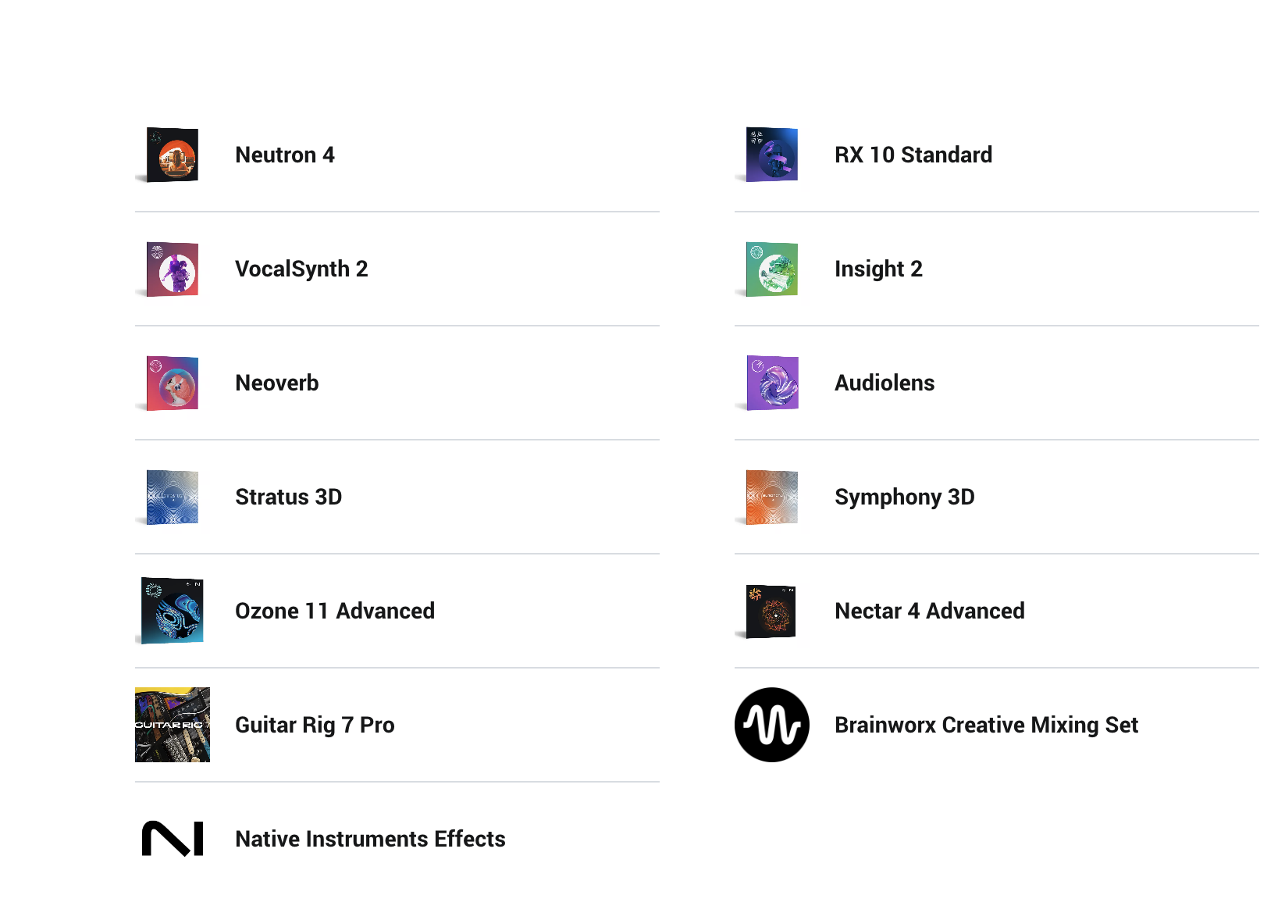Click the Symphony 3D box icon
The height and width of the screenshot is (920, 1285).
(772, 497)
